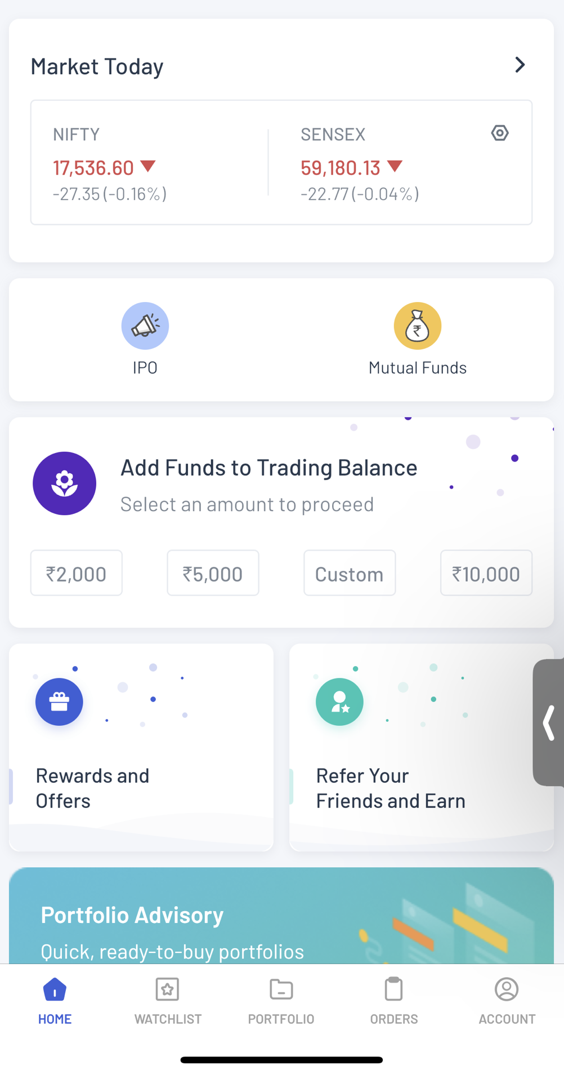Tap the green Refer Friends person icon

(x=339, y=702)
